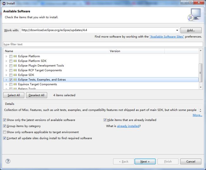Enable Show only software applicable to target environment
Screen dimensions: 206x170
[x=5, y=132]
